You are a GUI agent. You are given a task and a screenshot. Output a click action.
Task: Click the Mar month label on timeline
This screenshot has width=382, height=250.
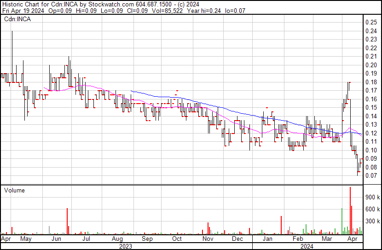(x=327, y=239)
